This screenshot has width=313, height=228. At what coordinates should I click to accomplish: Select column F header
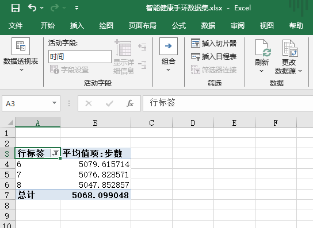276,122
